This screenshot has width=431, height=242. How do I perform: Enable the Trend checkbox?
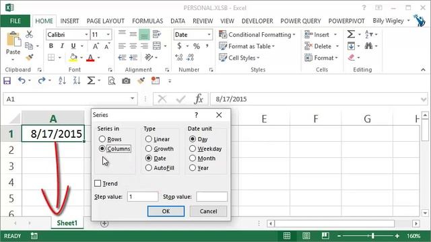(98, 184)
